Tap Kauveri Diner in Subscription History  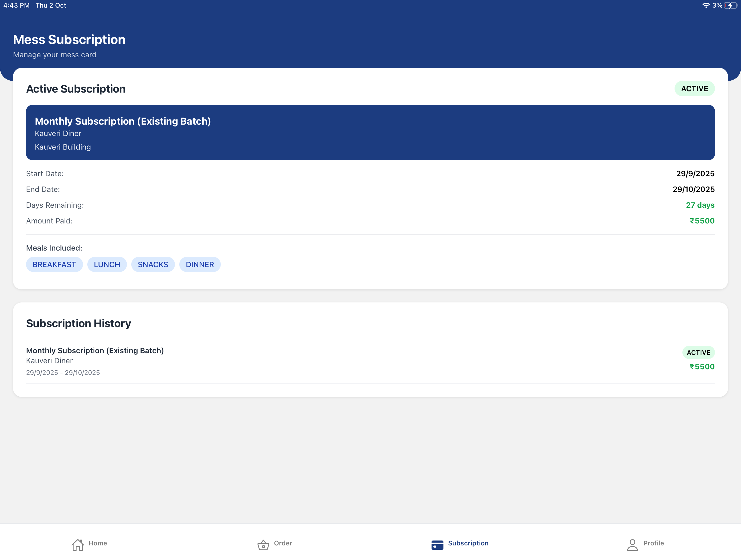coord(49,361)
